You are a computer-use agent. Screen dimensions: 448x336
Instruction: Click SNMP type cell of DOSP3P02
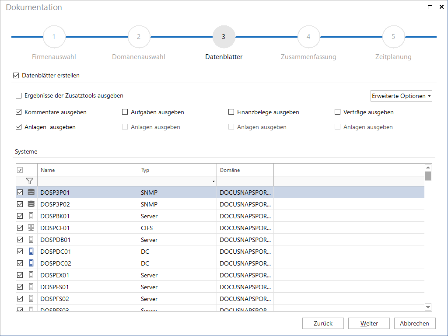(178, 204)
